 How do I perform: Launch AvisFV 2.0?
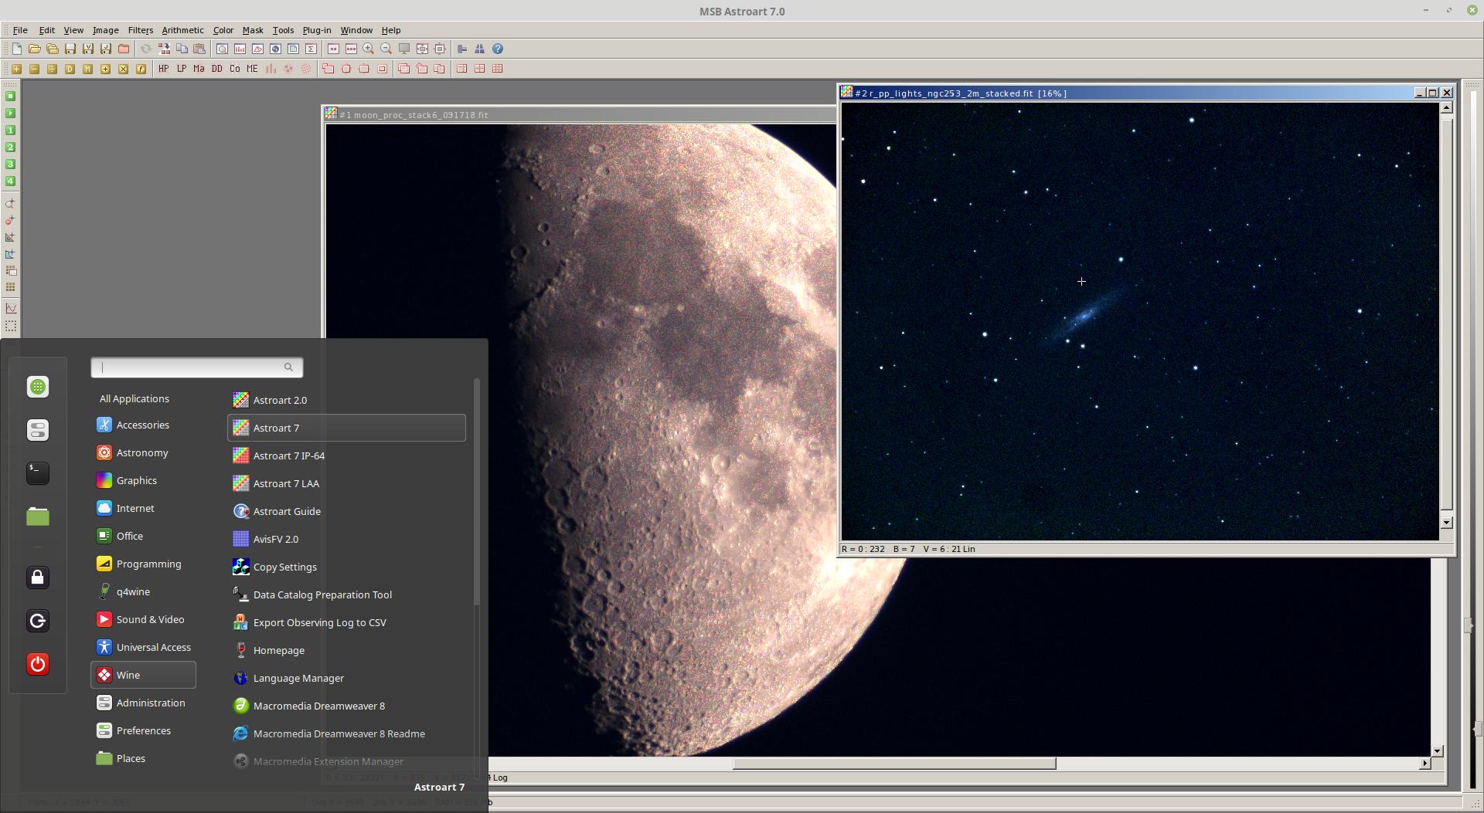(346, 539)
